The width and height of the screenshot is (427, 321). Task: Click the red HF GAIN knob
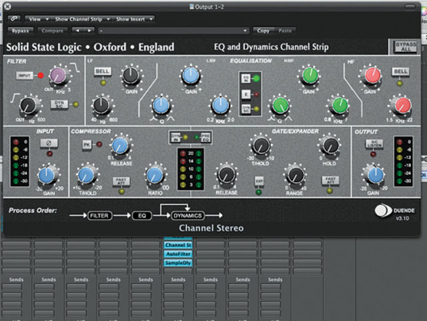pyautogui.click(x=372, y=75)
